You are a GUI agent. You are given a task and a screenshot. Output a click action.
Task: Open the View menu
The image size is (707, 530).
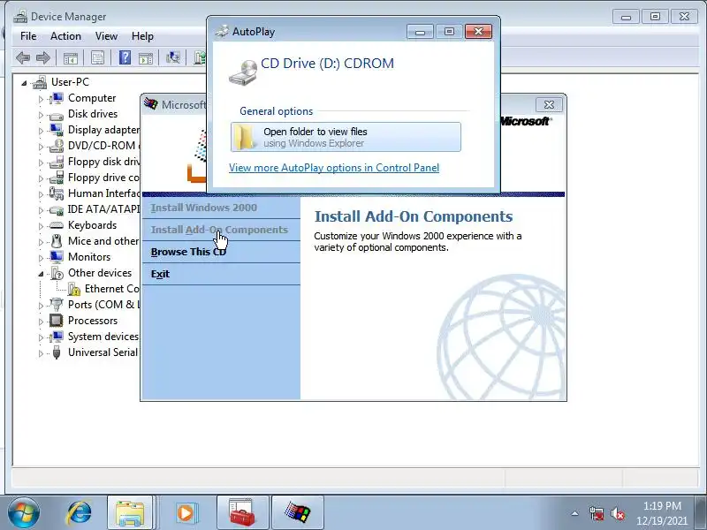click(106, 36)
